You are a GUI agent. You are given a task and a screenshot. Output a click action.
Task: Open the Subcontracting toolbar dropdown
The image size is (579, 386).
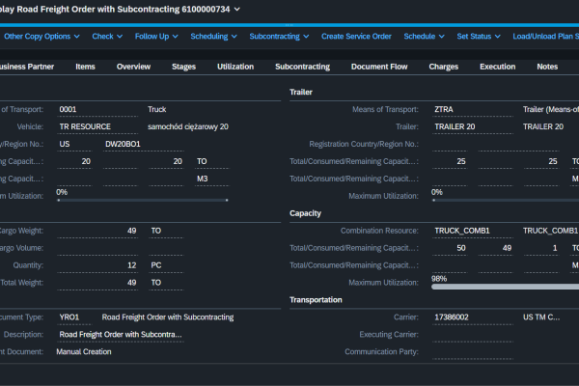279,37
